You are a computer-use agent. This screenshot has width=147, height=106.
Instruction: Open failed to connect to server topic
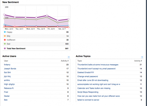(x=88, y=100)
